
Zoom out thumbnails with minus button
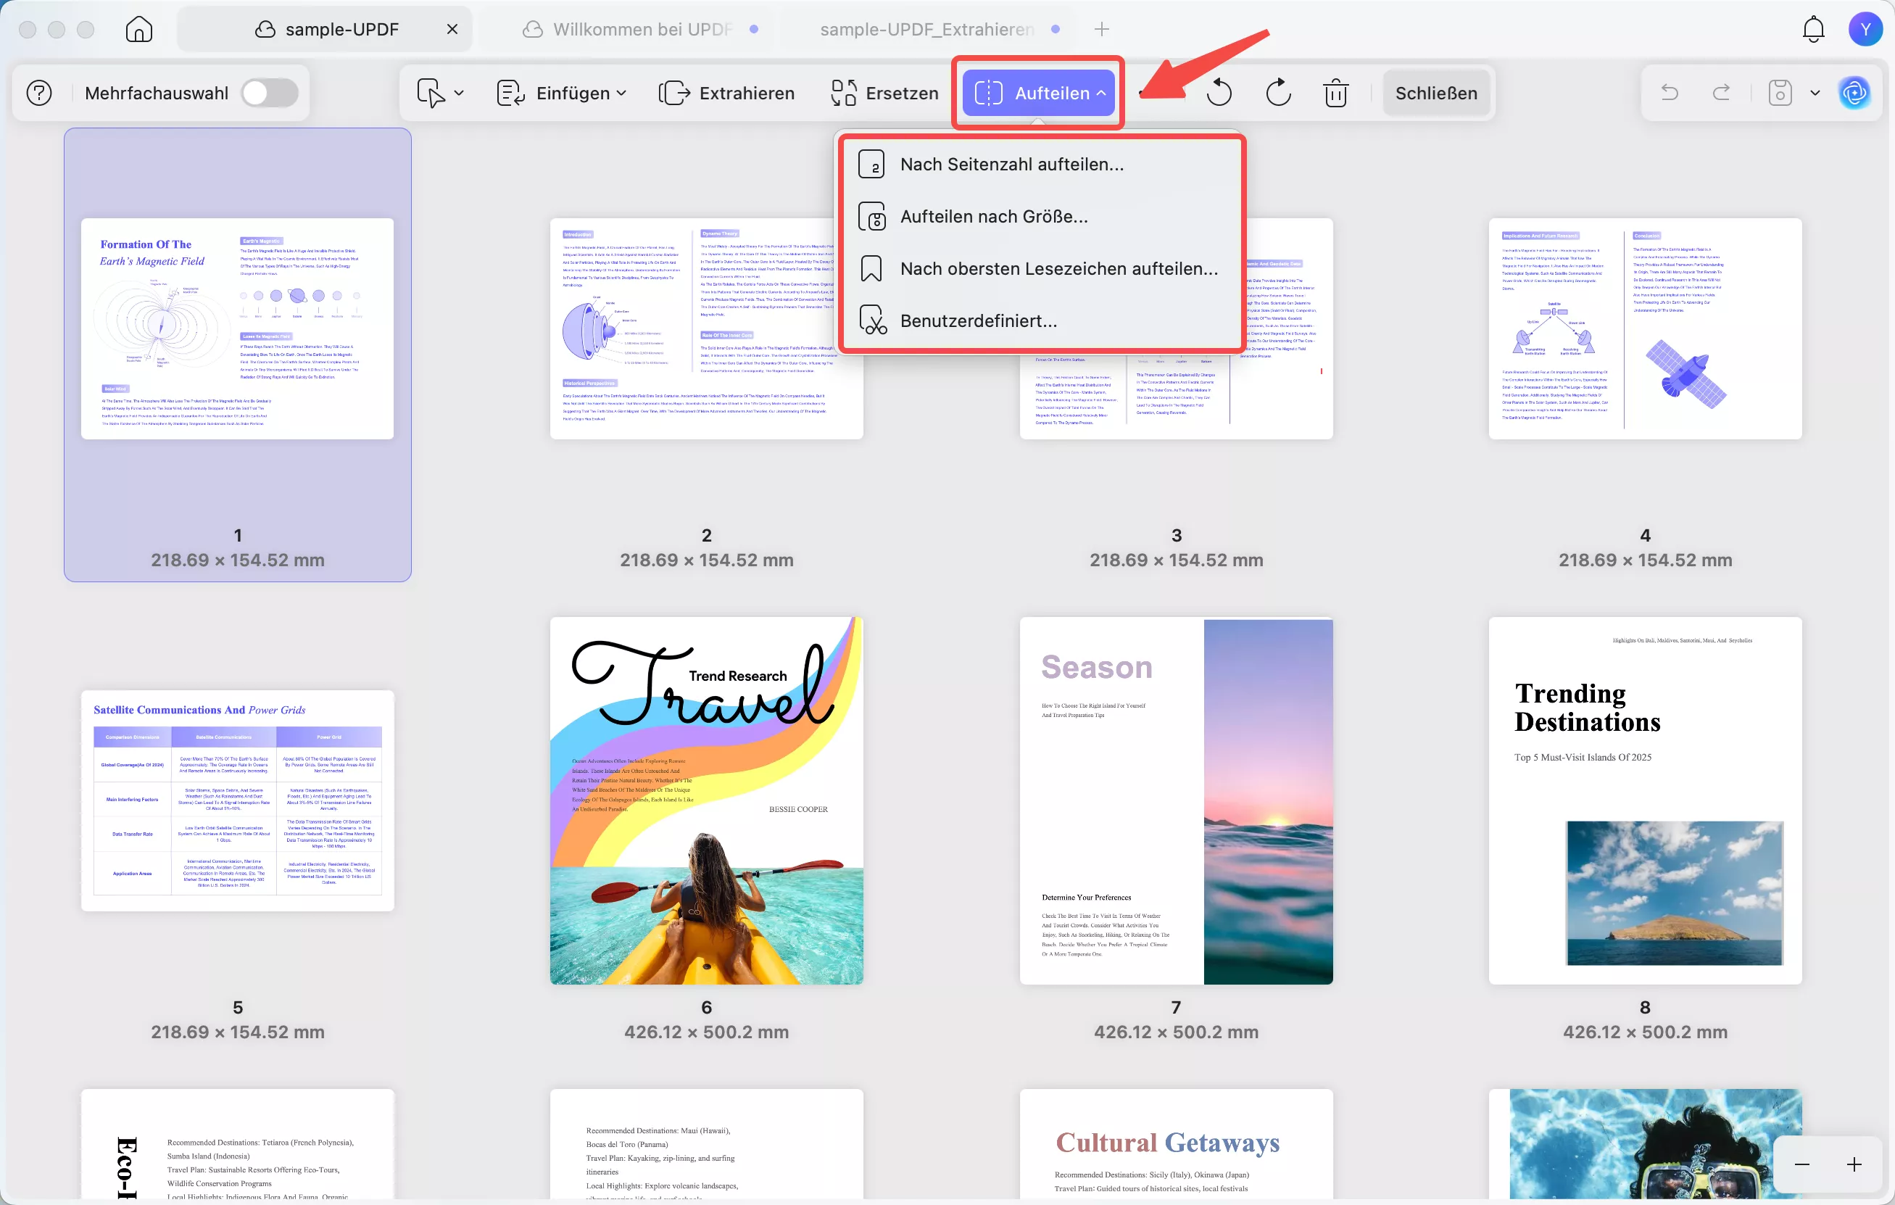point(1801,1164)
